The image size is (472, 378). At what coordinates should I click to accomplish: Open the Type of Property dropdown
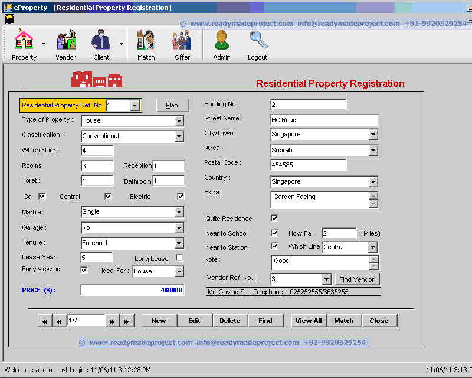pyautogui.click(x=179, y=121)
